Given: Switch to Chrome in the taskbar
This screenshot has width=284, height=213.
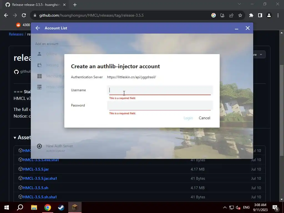Looking at the screenshot, I should [47, 207].
